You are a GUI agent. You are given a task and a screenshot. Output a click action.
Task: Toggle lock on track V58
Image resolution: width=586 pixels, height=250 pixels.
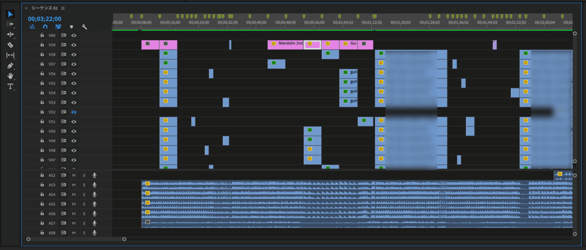tap(42, 54)
